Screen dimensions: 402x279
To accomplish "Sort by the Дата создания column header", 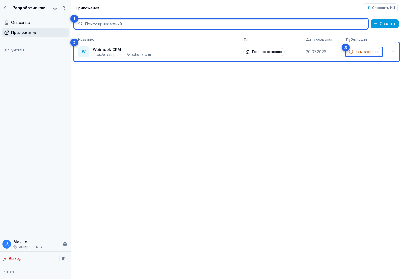I will pos(319,40).
